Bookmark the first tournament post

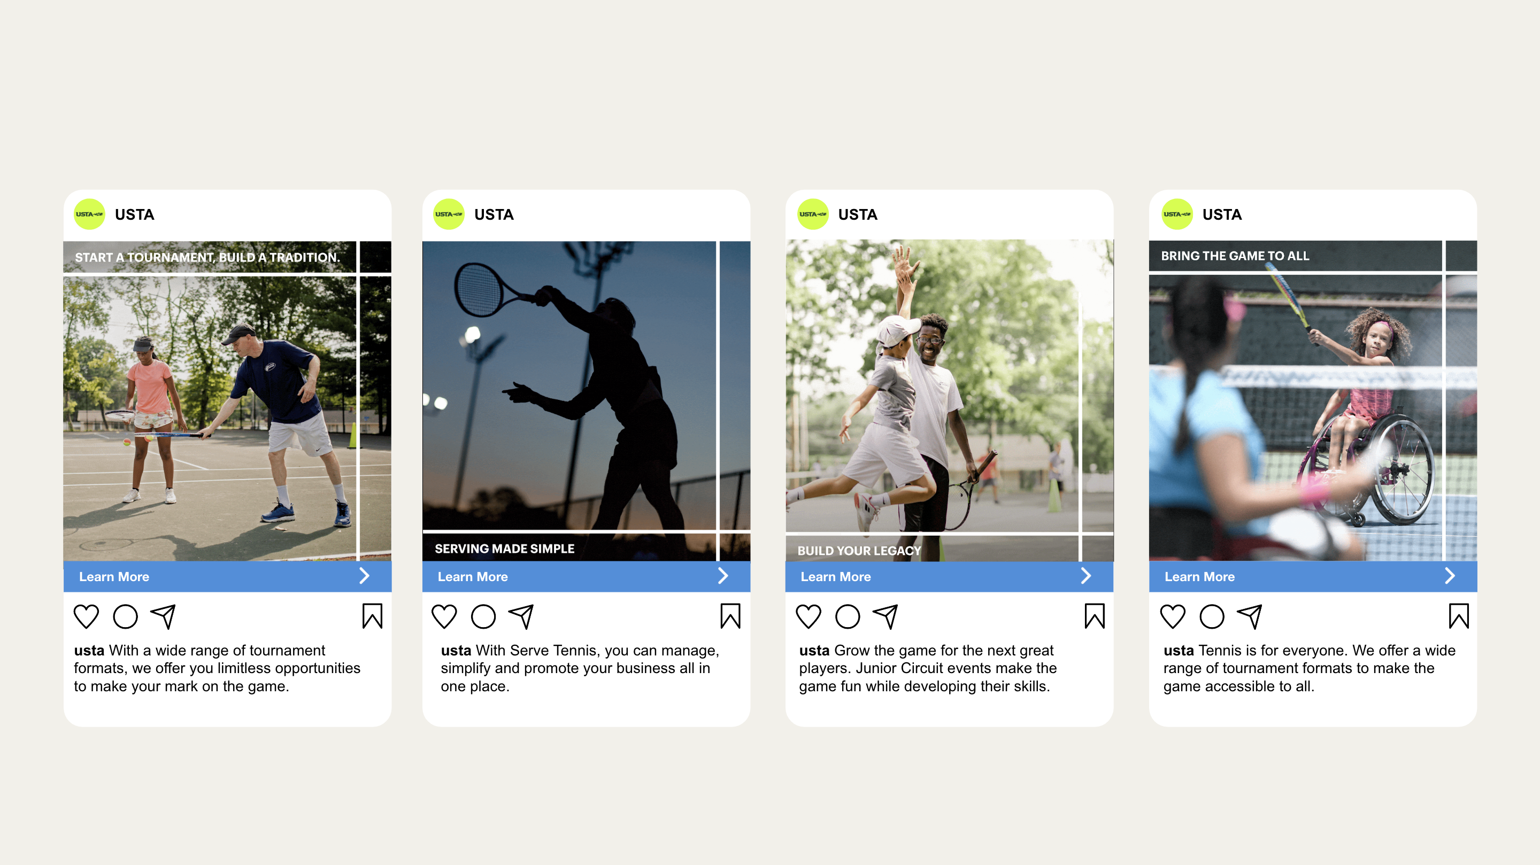tap(372, 616)
